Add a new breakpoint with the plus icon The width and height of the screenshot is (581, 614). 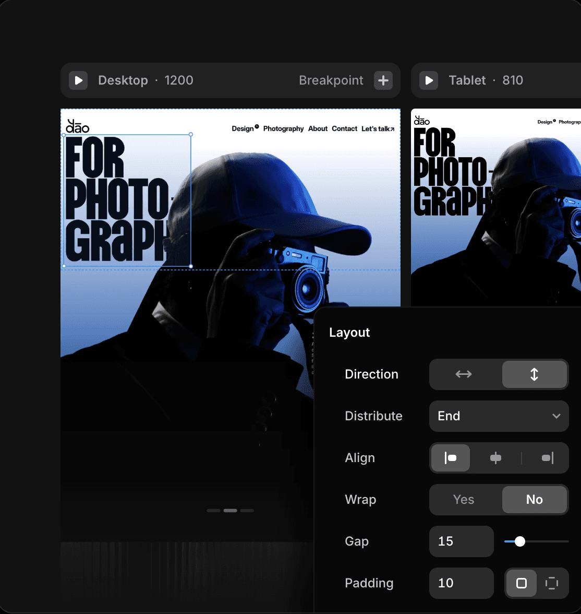pyautogui.click(x=383, y=80)
